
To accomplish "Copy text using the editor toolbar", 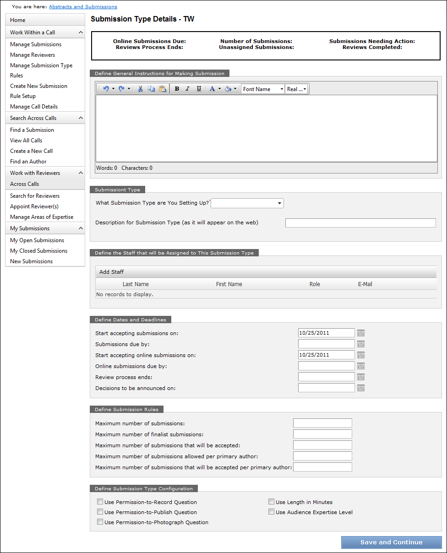I will pyautogui.click(x=152, y=88).
